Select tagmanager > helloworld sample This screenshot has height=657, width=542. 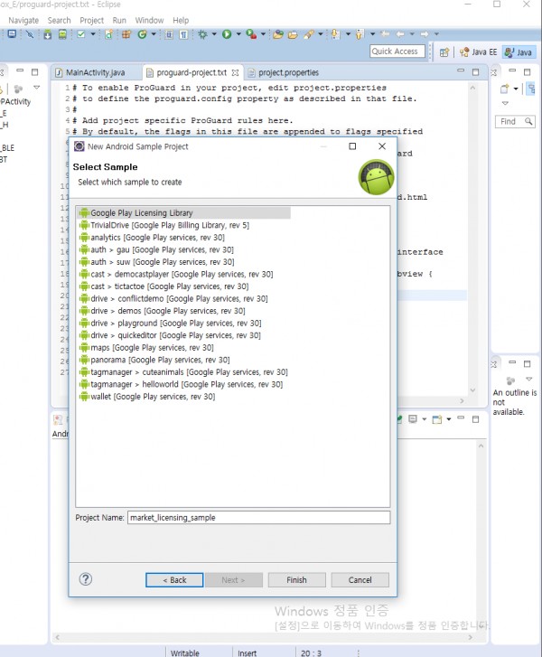click(x=181, y=384)
